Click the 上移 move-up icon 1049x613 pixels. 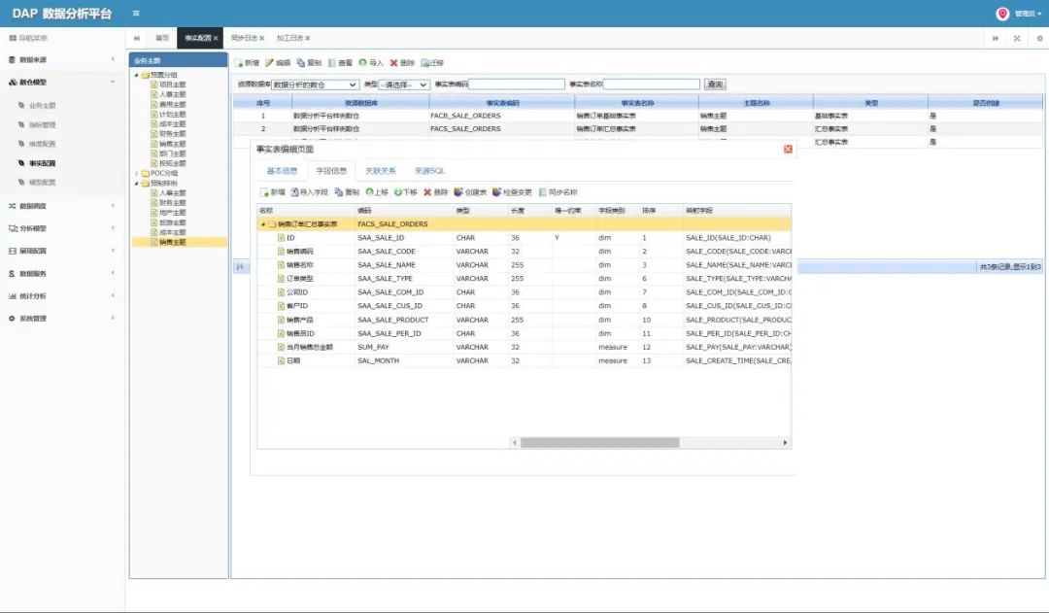coord(369,192)
